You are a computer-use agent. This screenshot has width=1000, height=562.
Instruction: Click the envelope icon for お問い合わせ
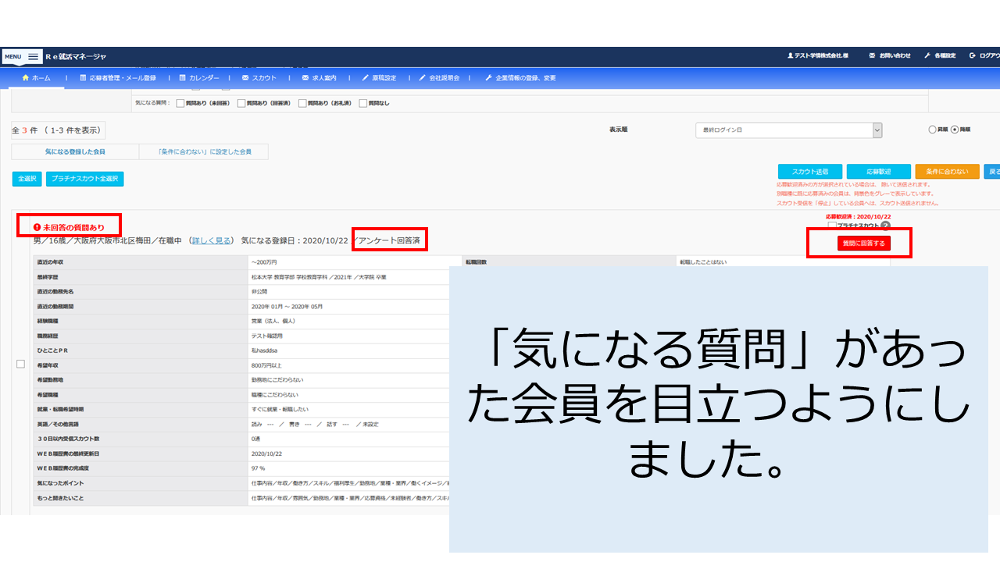point(872,56)
